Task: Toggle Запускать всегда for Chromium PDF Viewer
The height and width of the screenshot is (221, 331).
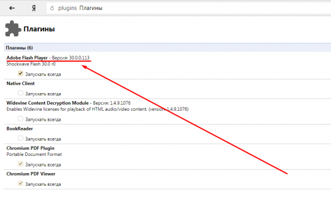Action: [20, 184]
